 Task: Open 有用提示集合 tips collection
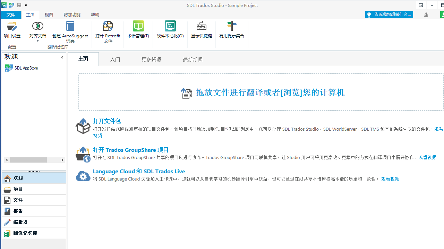232,30
